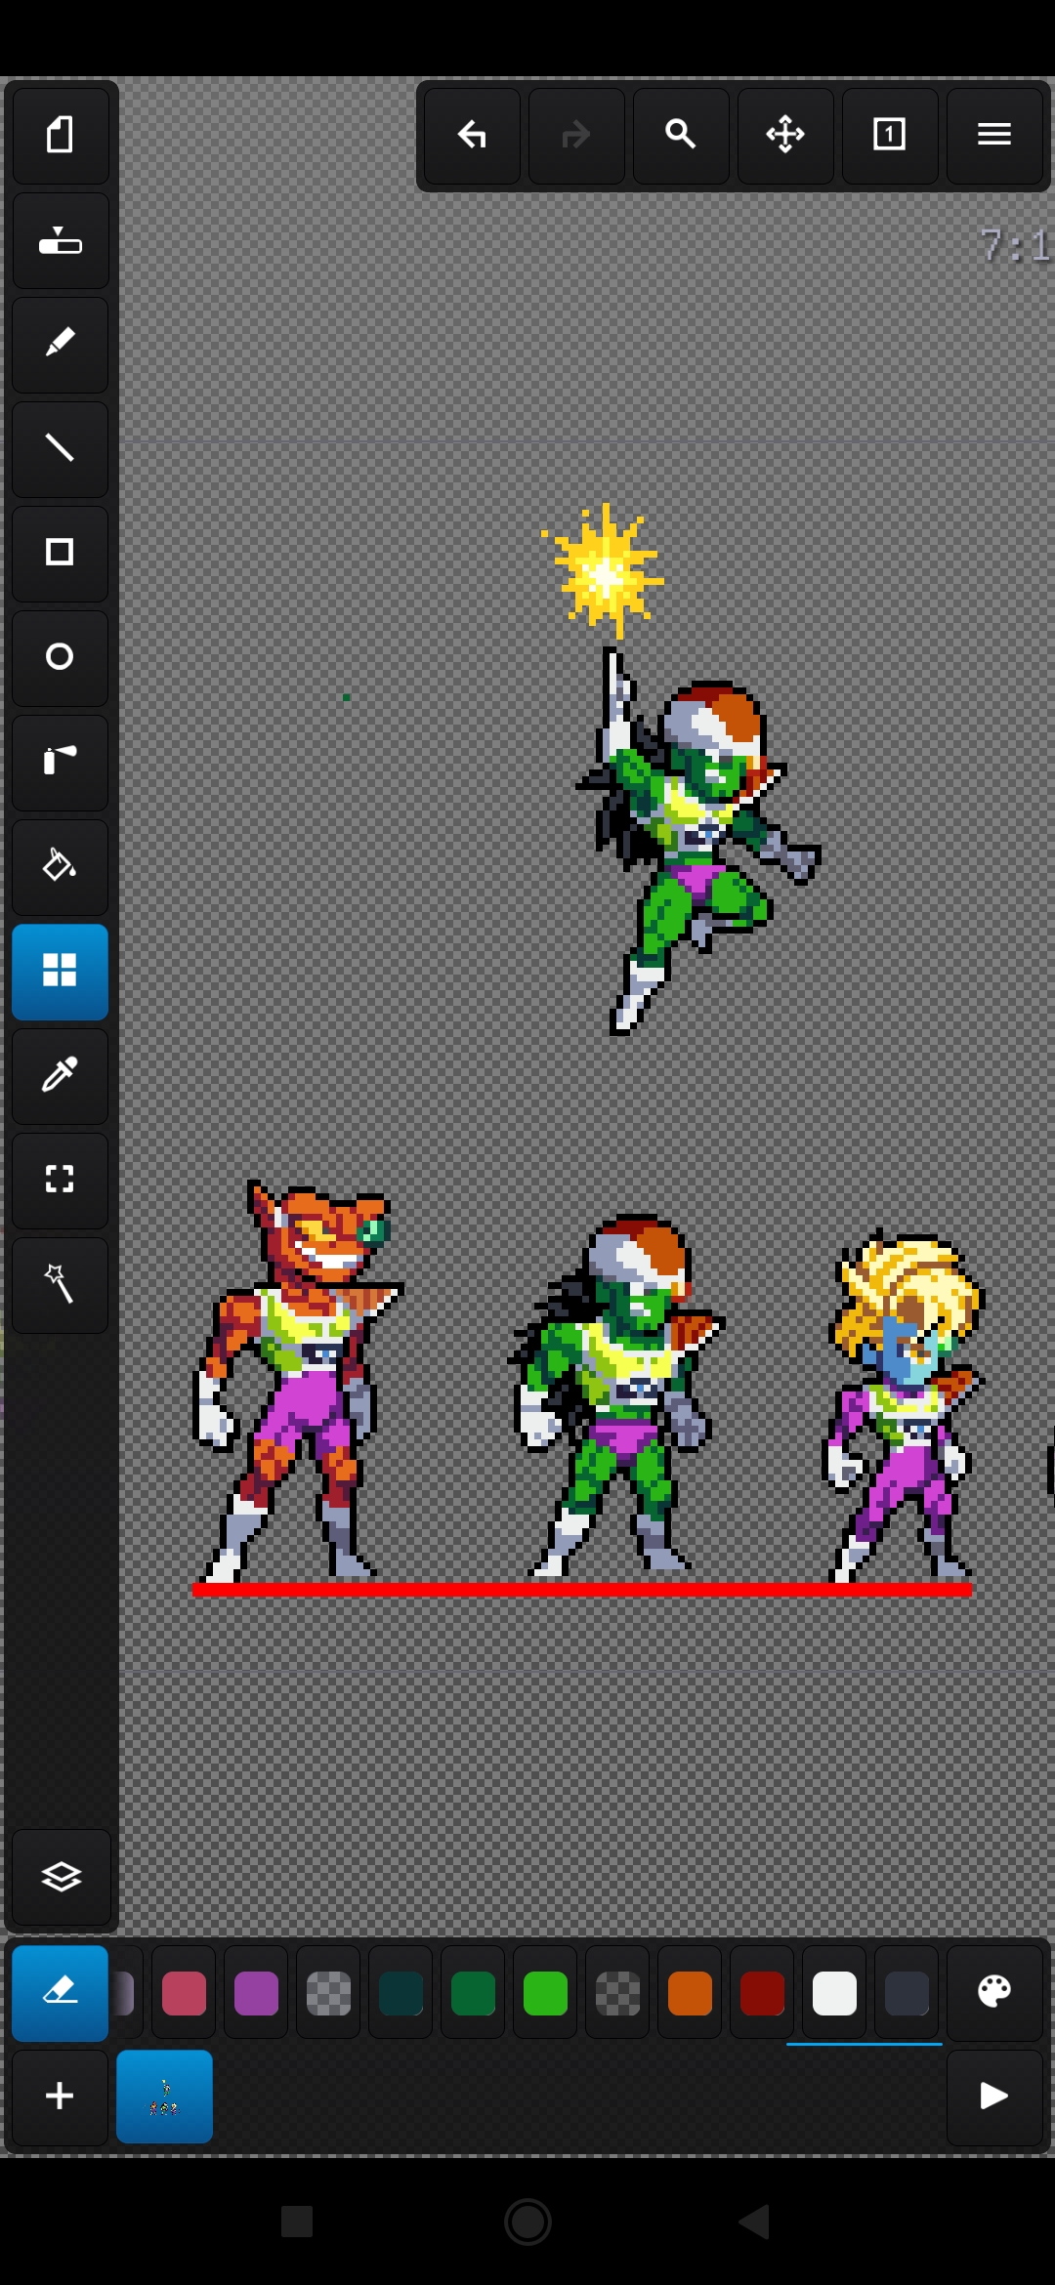Click the standing green character sprite
This screenshot has height=2285, width=1055.
tap(616, 1396)
